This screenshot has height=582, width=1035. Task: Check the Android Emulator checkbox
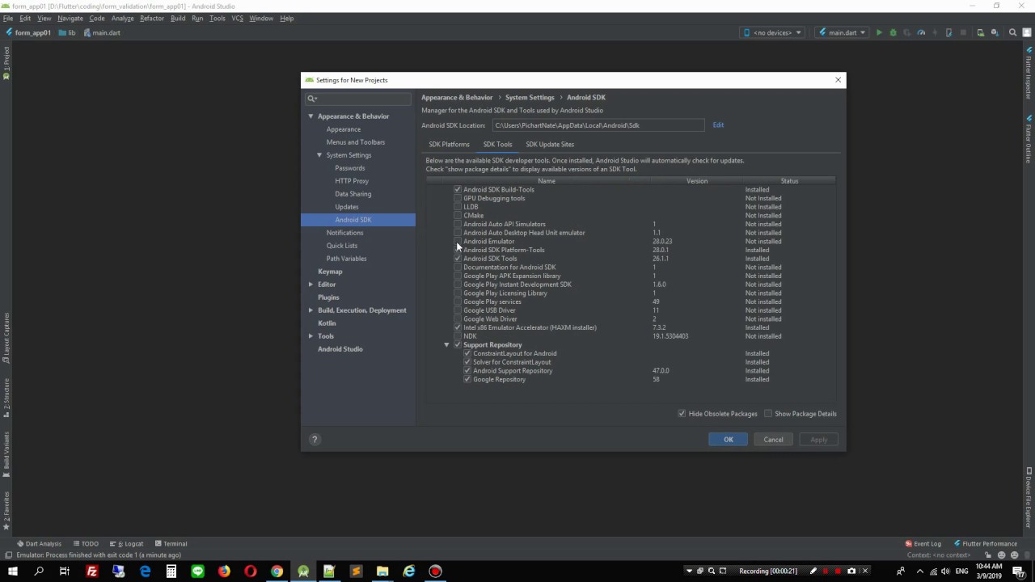(x=458, y=242)
